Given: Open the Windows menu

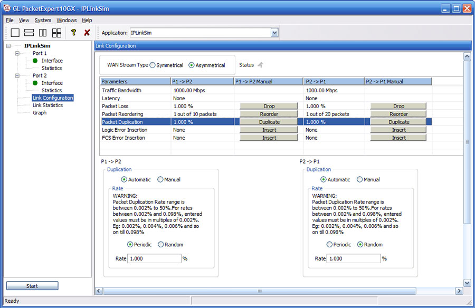Looking at the screenshot, I should [x=66, y=20].
